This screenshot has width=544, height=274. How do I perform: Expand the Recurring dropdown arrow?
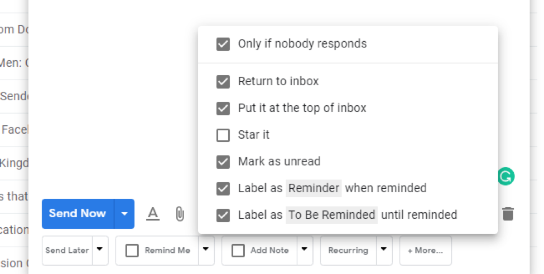(384, 250)
